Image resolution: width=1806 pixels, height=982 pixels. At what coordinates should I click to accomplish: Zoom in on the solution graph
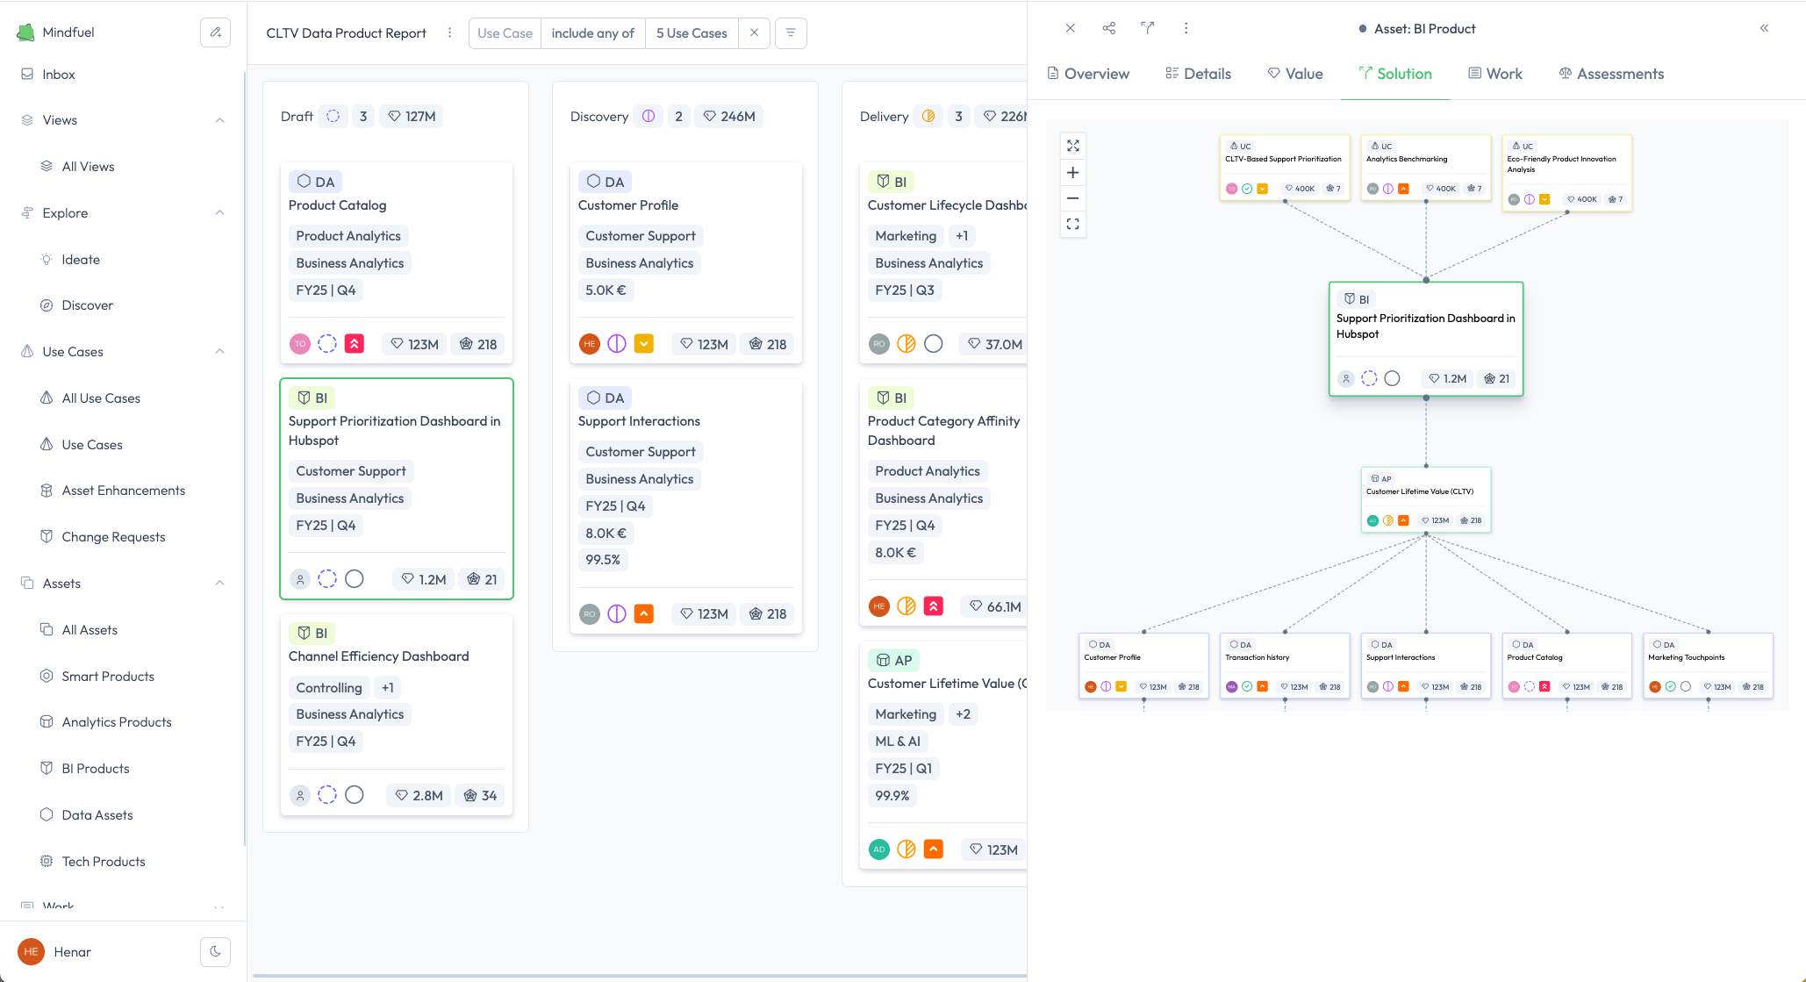[x=1072, y=172]
